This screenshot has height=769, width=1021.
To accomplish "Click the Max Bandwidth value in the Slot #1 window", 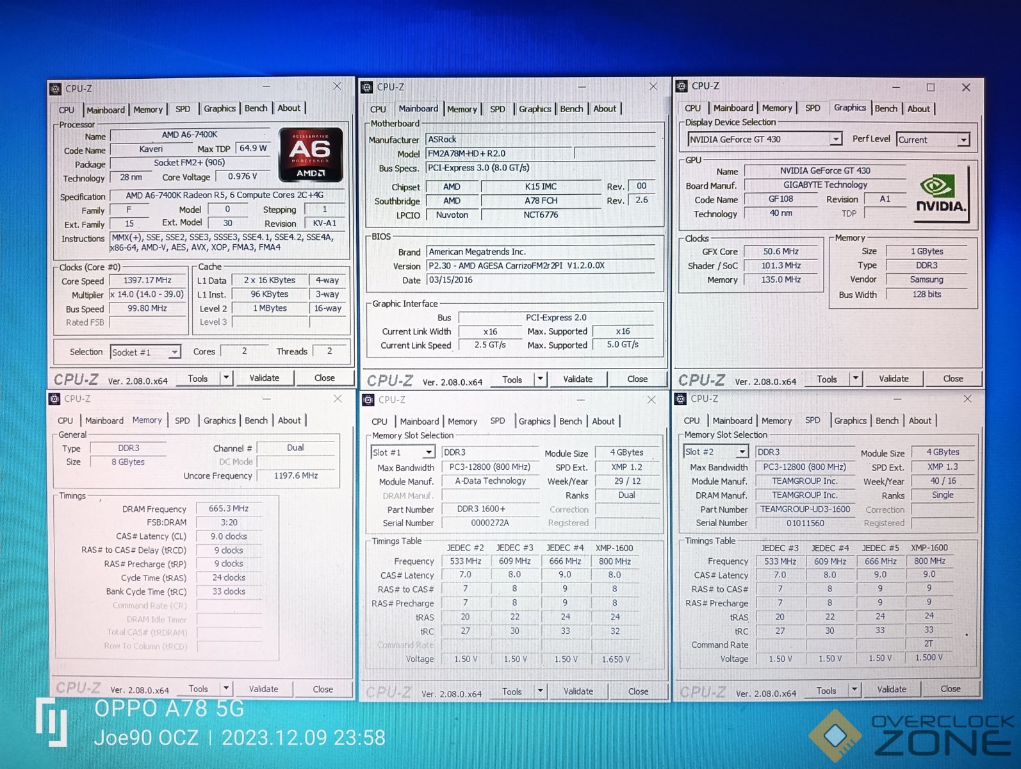I will click(491, 467).
